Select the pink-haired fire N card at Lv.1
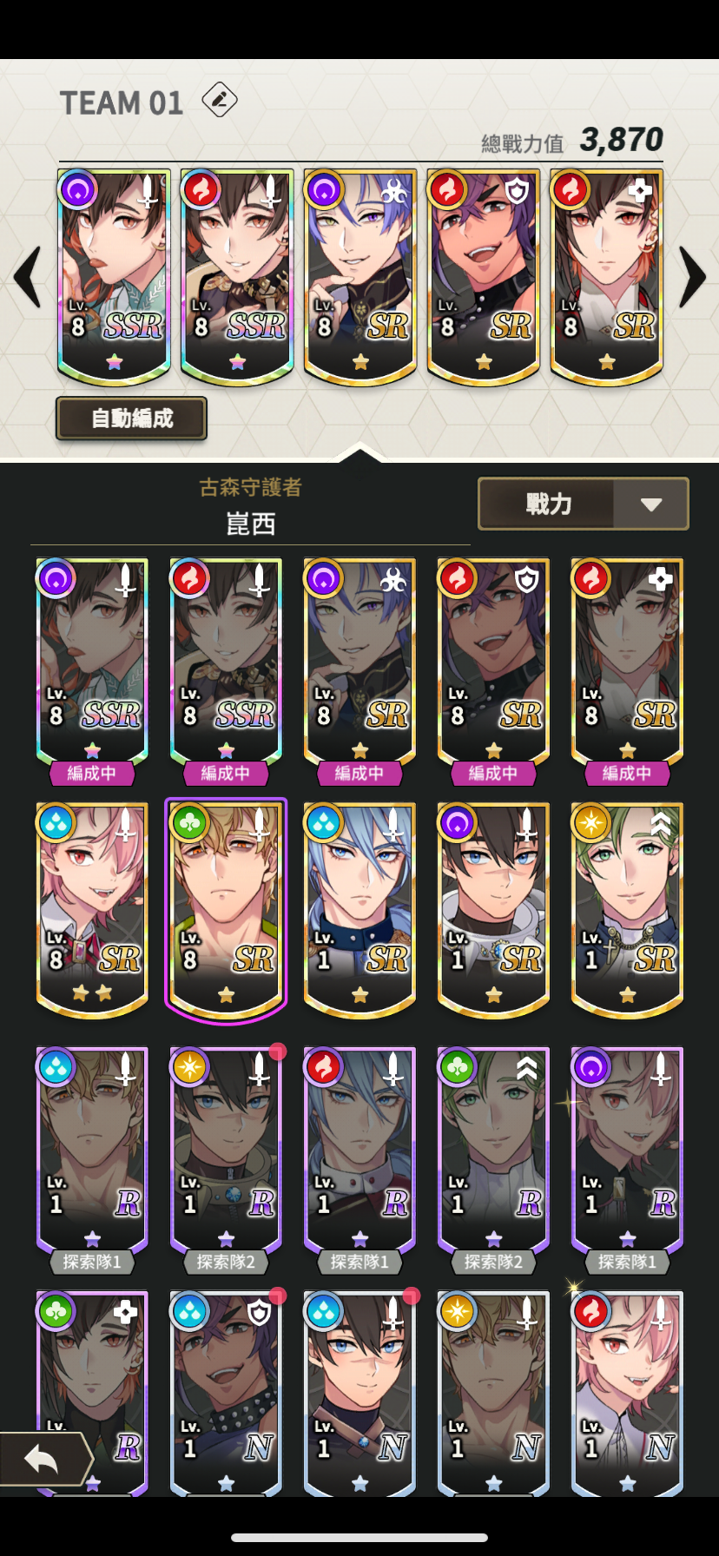Screen dimensions: 719x1556 coord(627,1393)
